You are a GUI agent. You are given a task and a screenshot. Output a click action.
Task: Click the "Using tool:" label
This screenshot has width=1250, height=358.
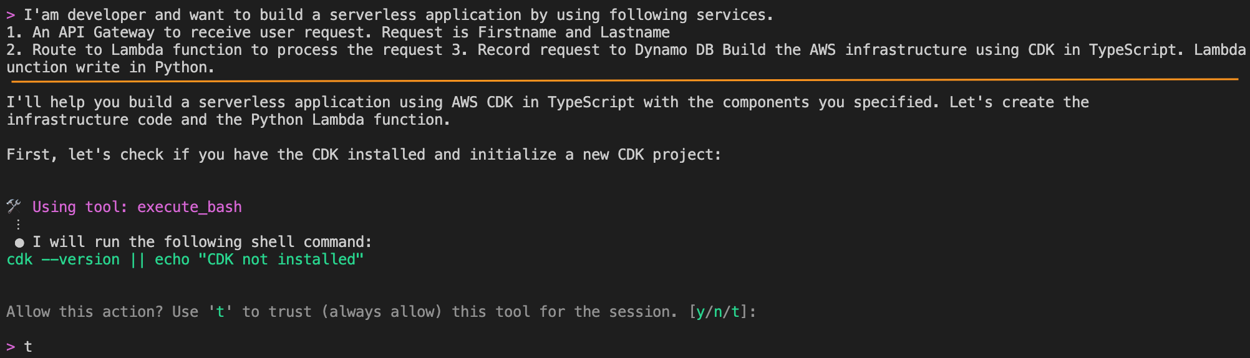80,207
